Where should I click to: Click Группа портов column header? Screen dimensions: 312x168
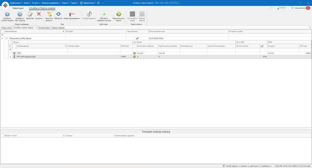pyautogui.click(x=247, y=46)
